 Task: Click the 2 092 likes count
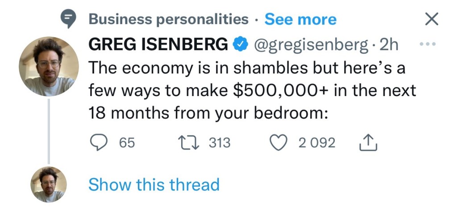pos(317,143)
